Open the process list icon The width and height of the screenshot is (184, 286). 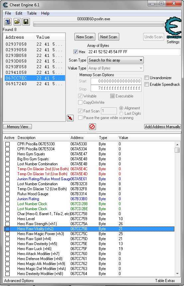point(8,22)
